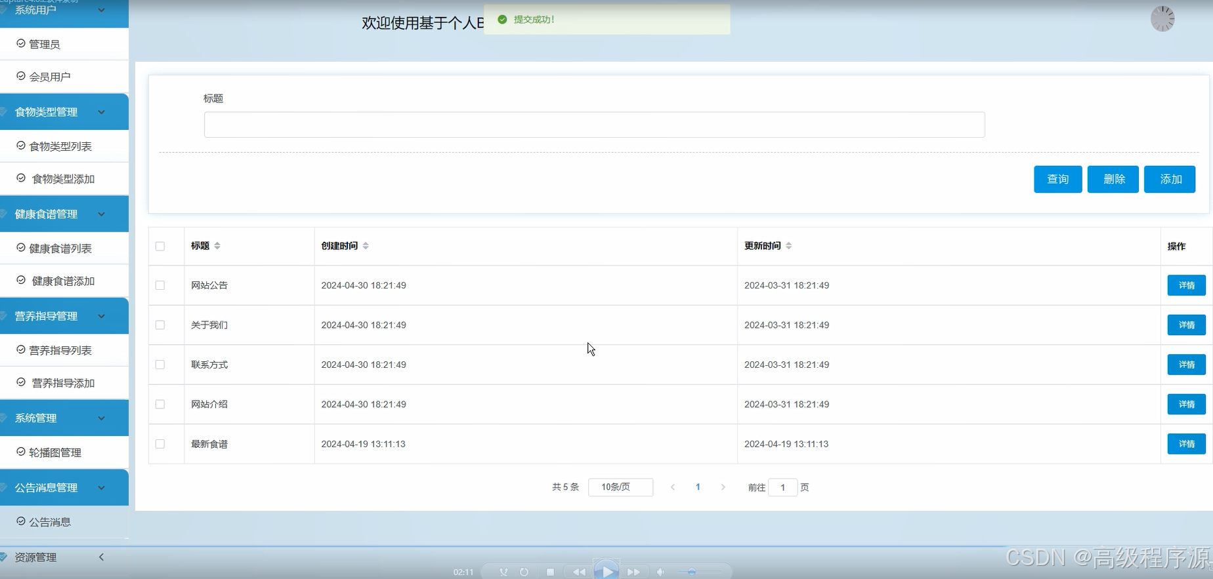This screenshot has width=1213, height=579.
Task: Open 详情 for row 关于我们
Action: (1186, 325)
